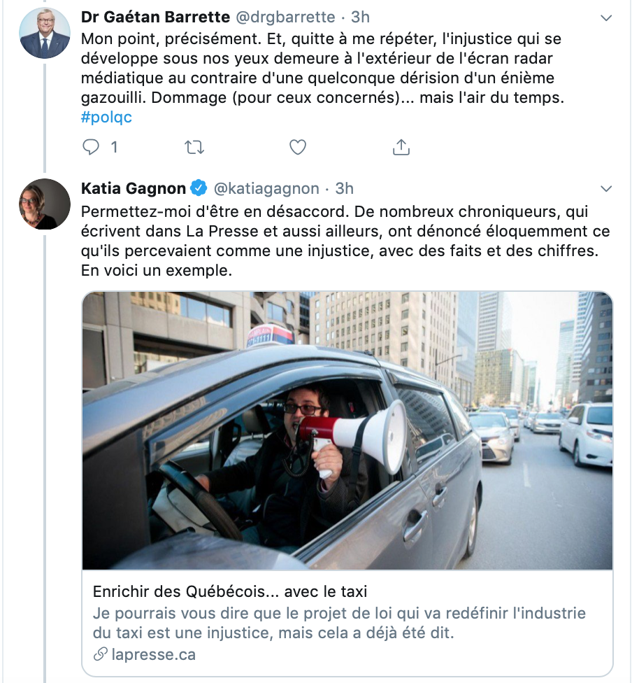Click article description text in link card
This screenshot has width=632, height=683.
click(339, 623)
